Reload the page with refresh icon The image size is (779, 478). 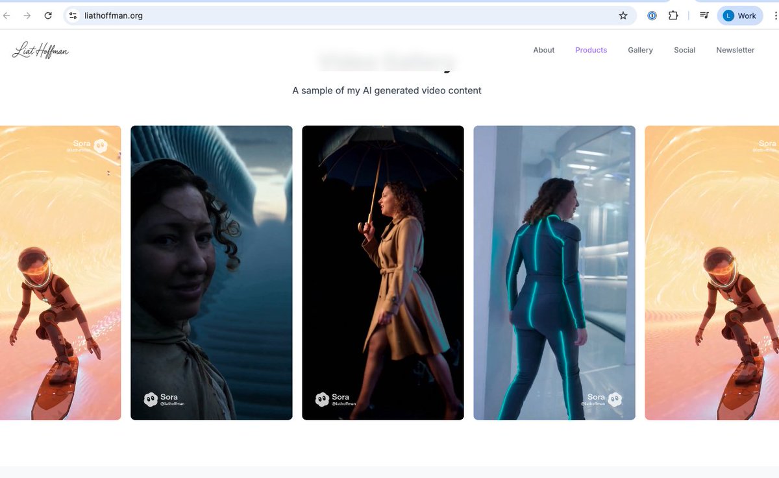pos(48,16)
